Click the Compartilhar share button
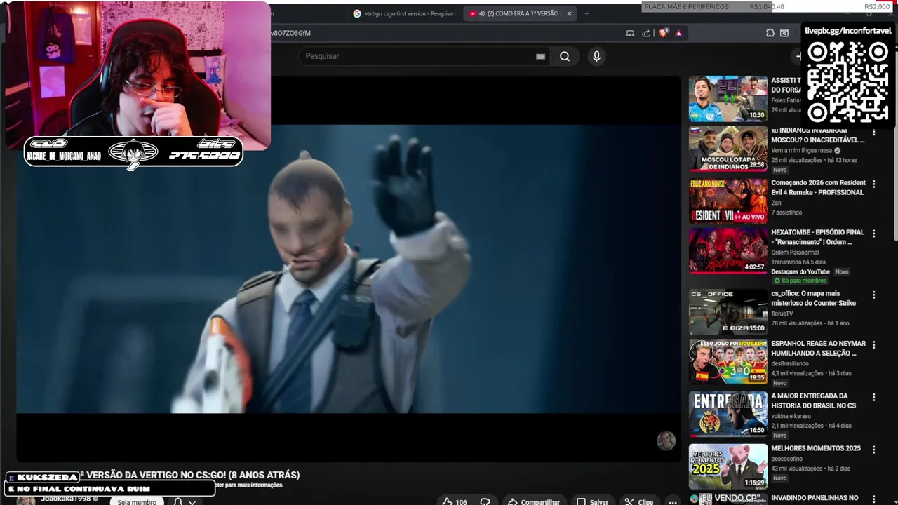The width and height of the screenshot is (898, 505). [534, 501]
